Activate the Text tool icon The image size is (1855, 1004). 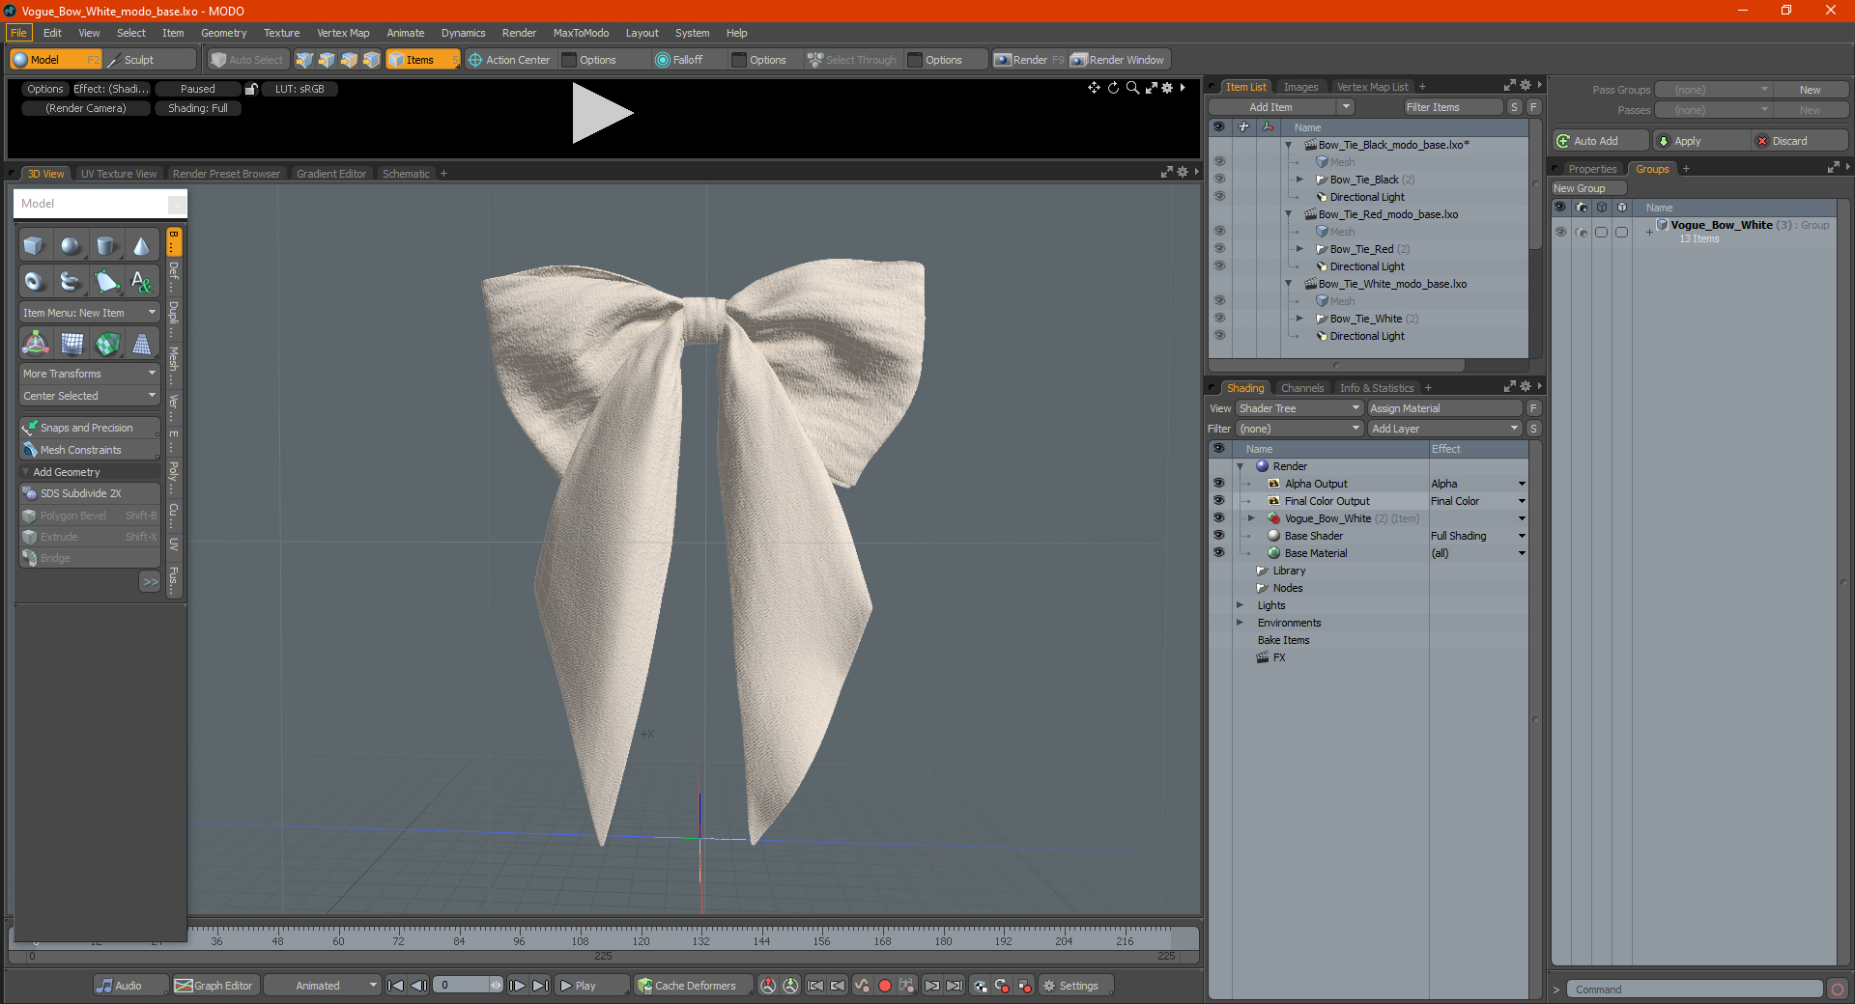click(142, 282)
